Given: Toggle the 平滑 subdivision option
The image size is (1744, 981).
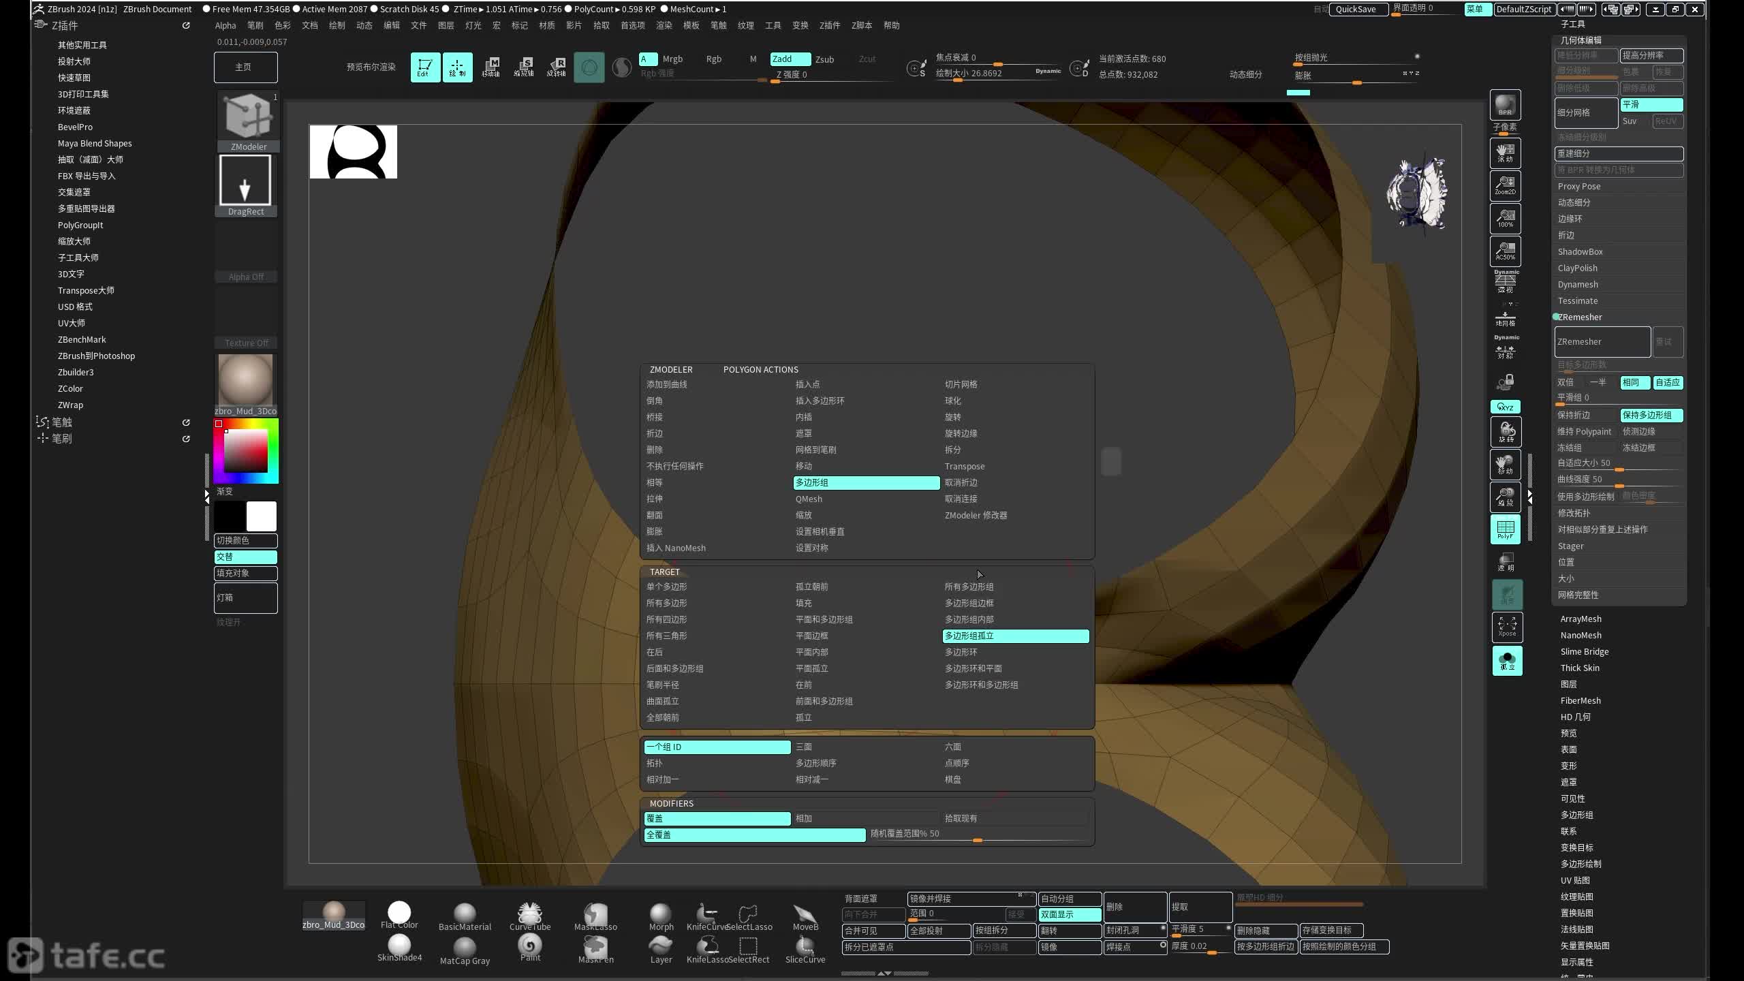Looking at the screenshot, I should [x=1651, y=104].
